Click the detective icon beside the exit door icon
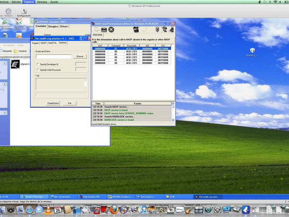Image resolution: width=289 pixels, height=217 pixels. pyautogui.click(x=164, y=29)
